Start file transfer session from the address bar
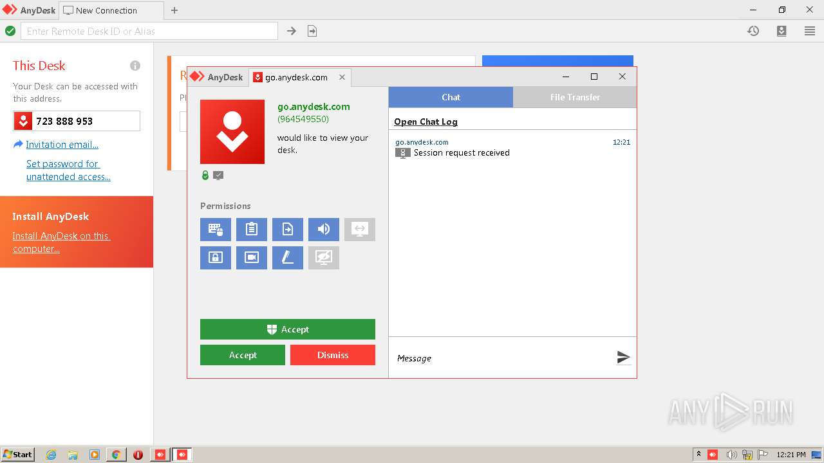This screenshot has height=463, width=824. [x=312, y=31]
